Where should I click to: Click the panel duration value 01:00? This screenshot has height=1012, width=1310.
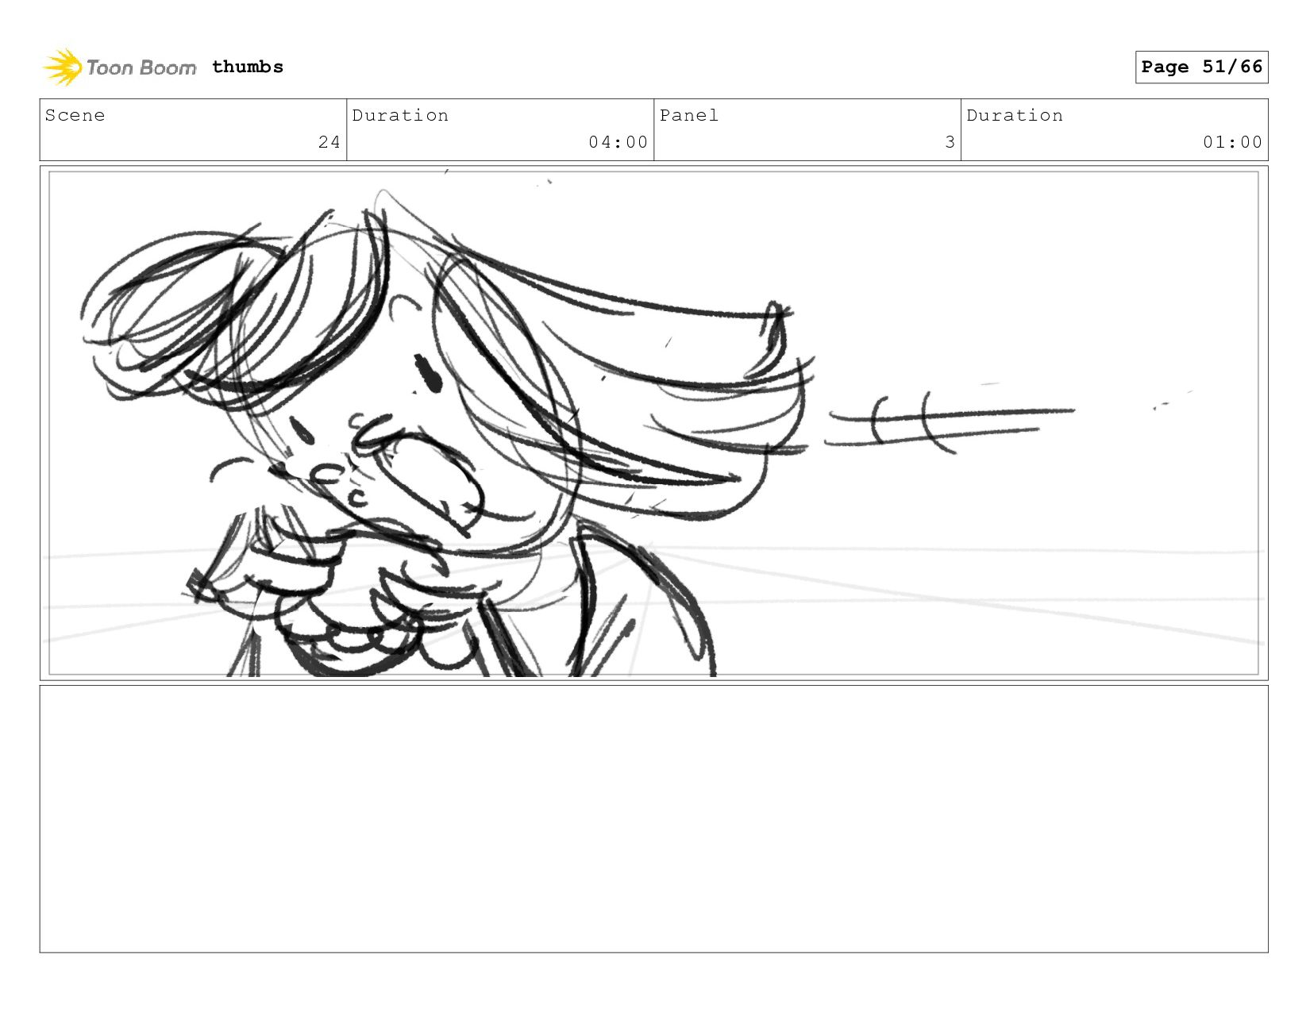click(x=1232, y=142)
